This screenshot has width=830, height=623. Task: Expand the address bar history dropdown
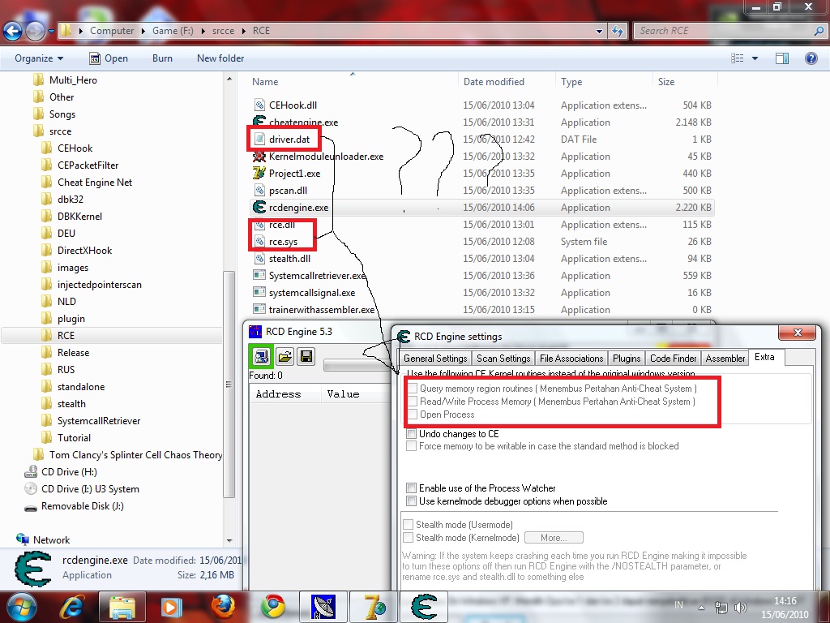[600, 31]
